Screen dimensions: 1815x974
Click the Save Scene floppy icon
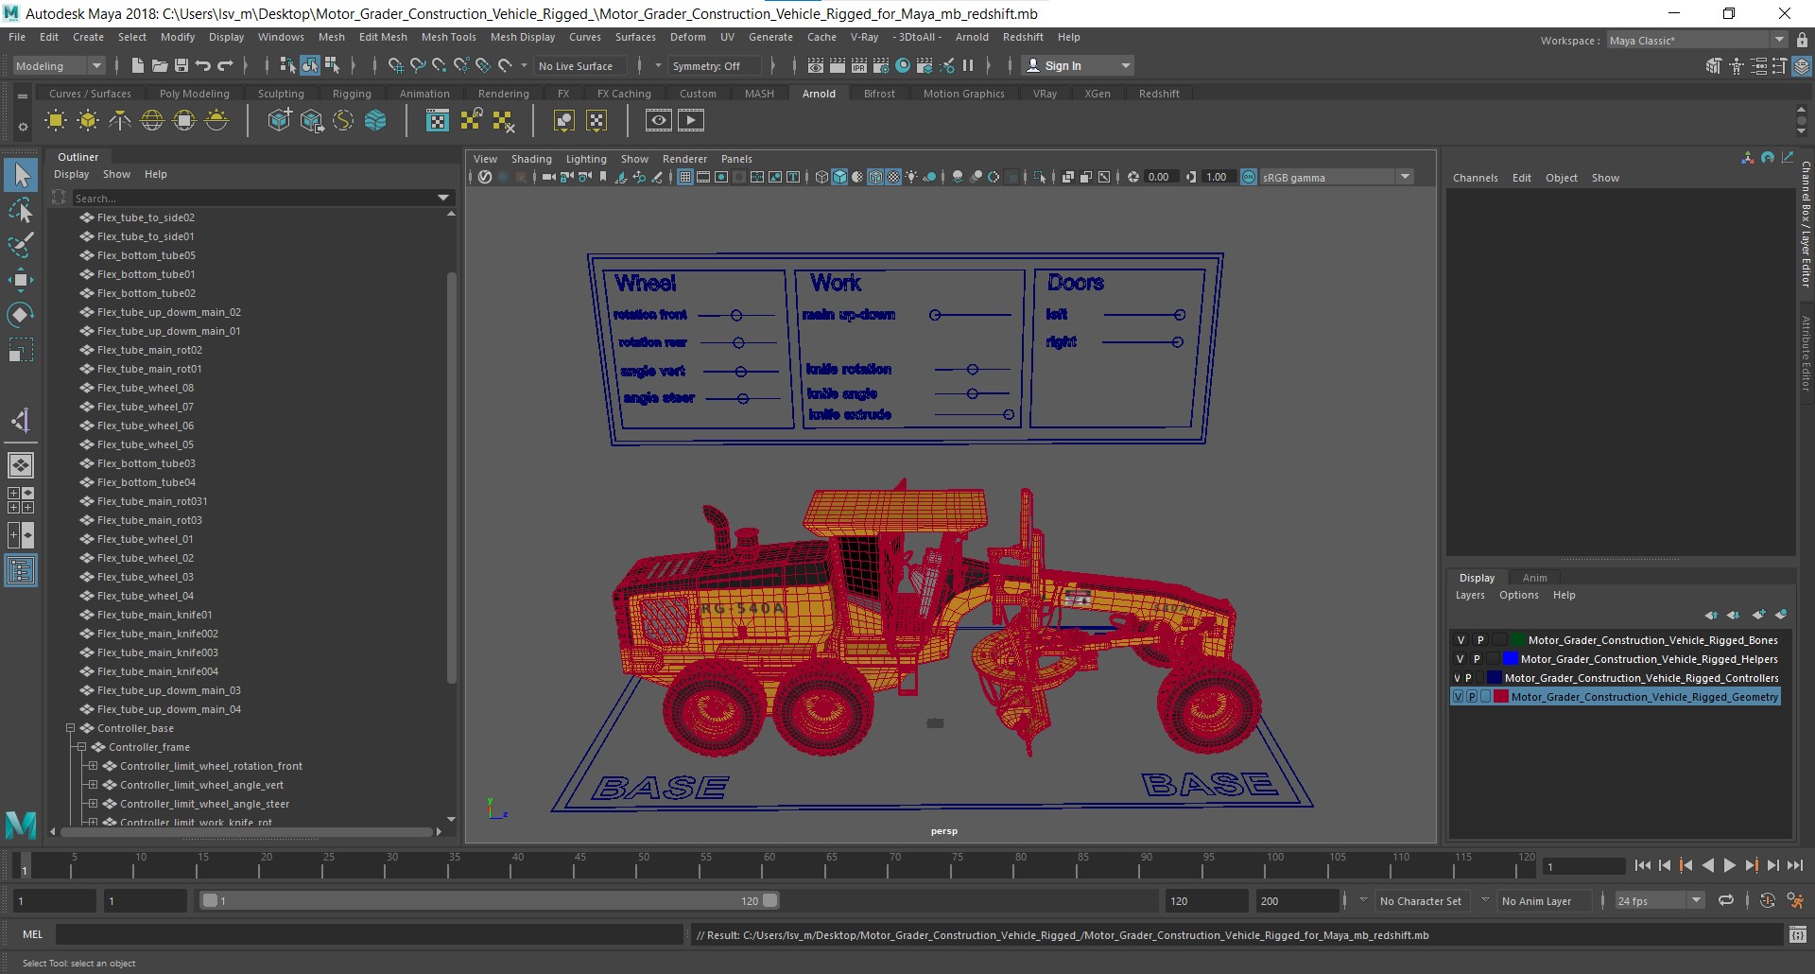181,65
